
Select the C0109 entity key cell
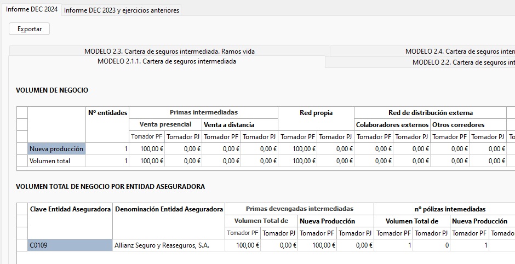[x=70, y=245]
